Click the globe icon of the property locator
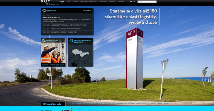Viewport: 214px width, 111px height. 71,40
